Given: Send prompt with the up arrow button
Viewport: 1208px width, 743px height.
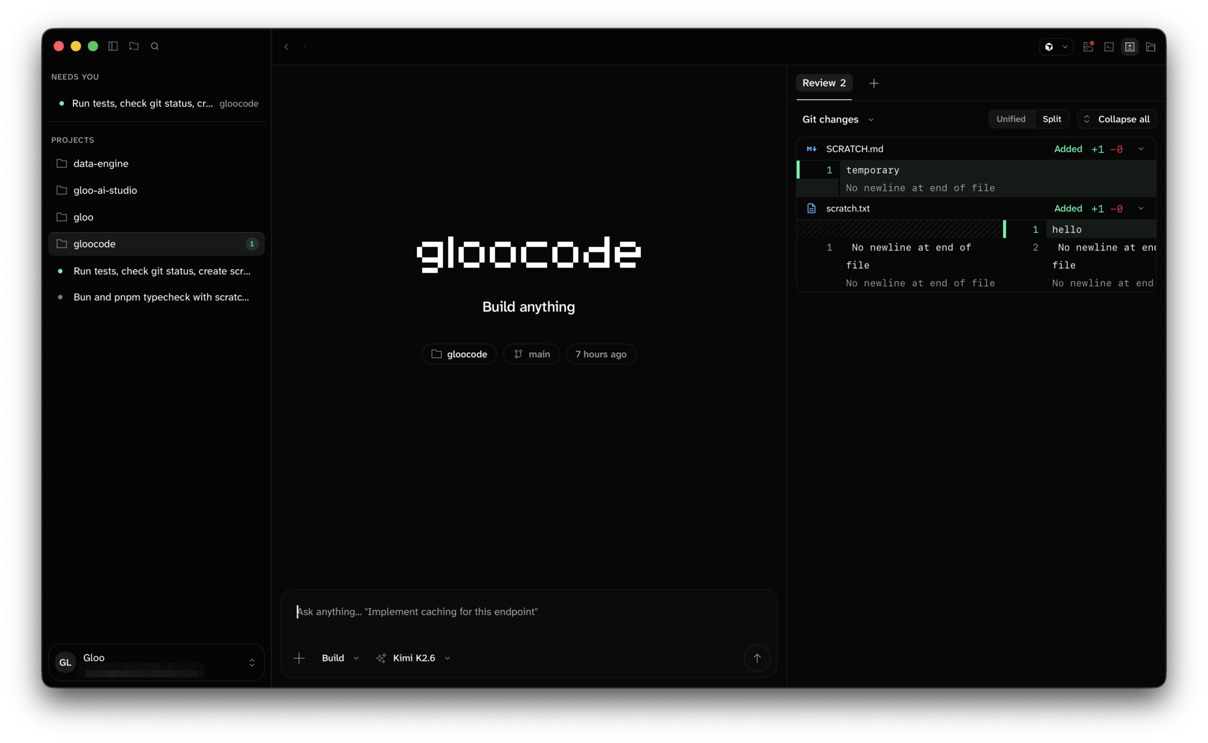Looking at the screenshot, I should [756, 658].
